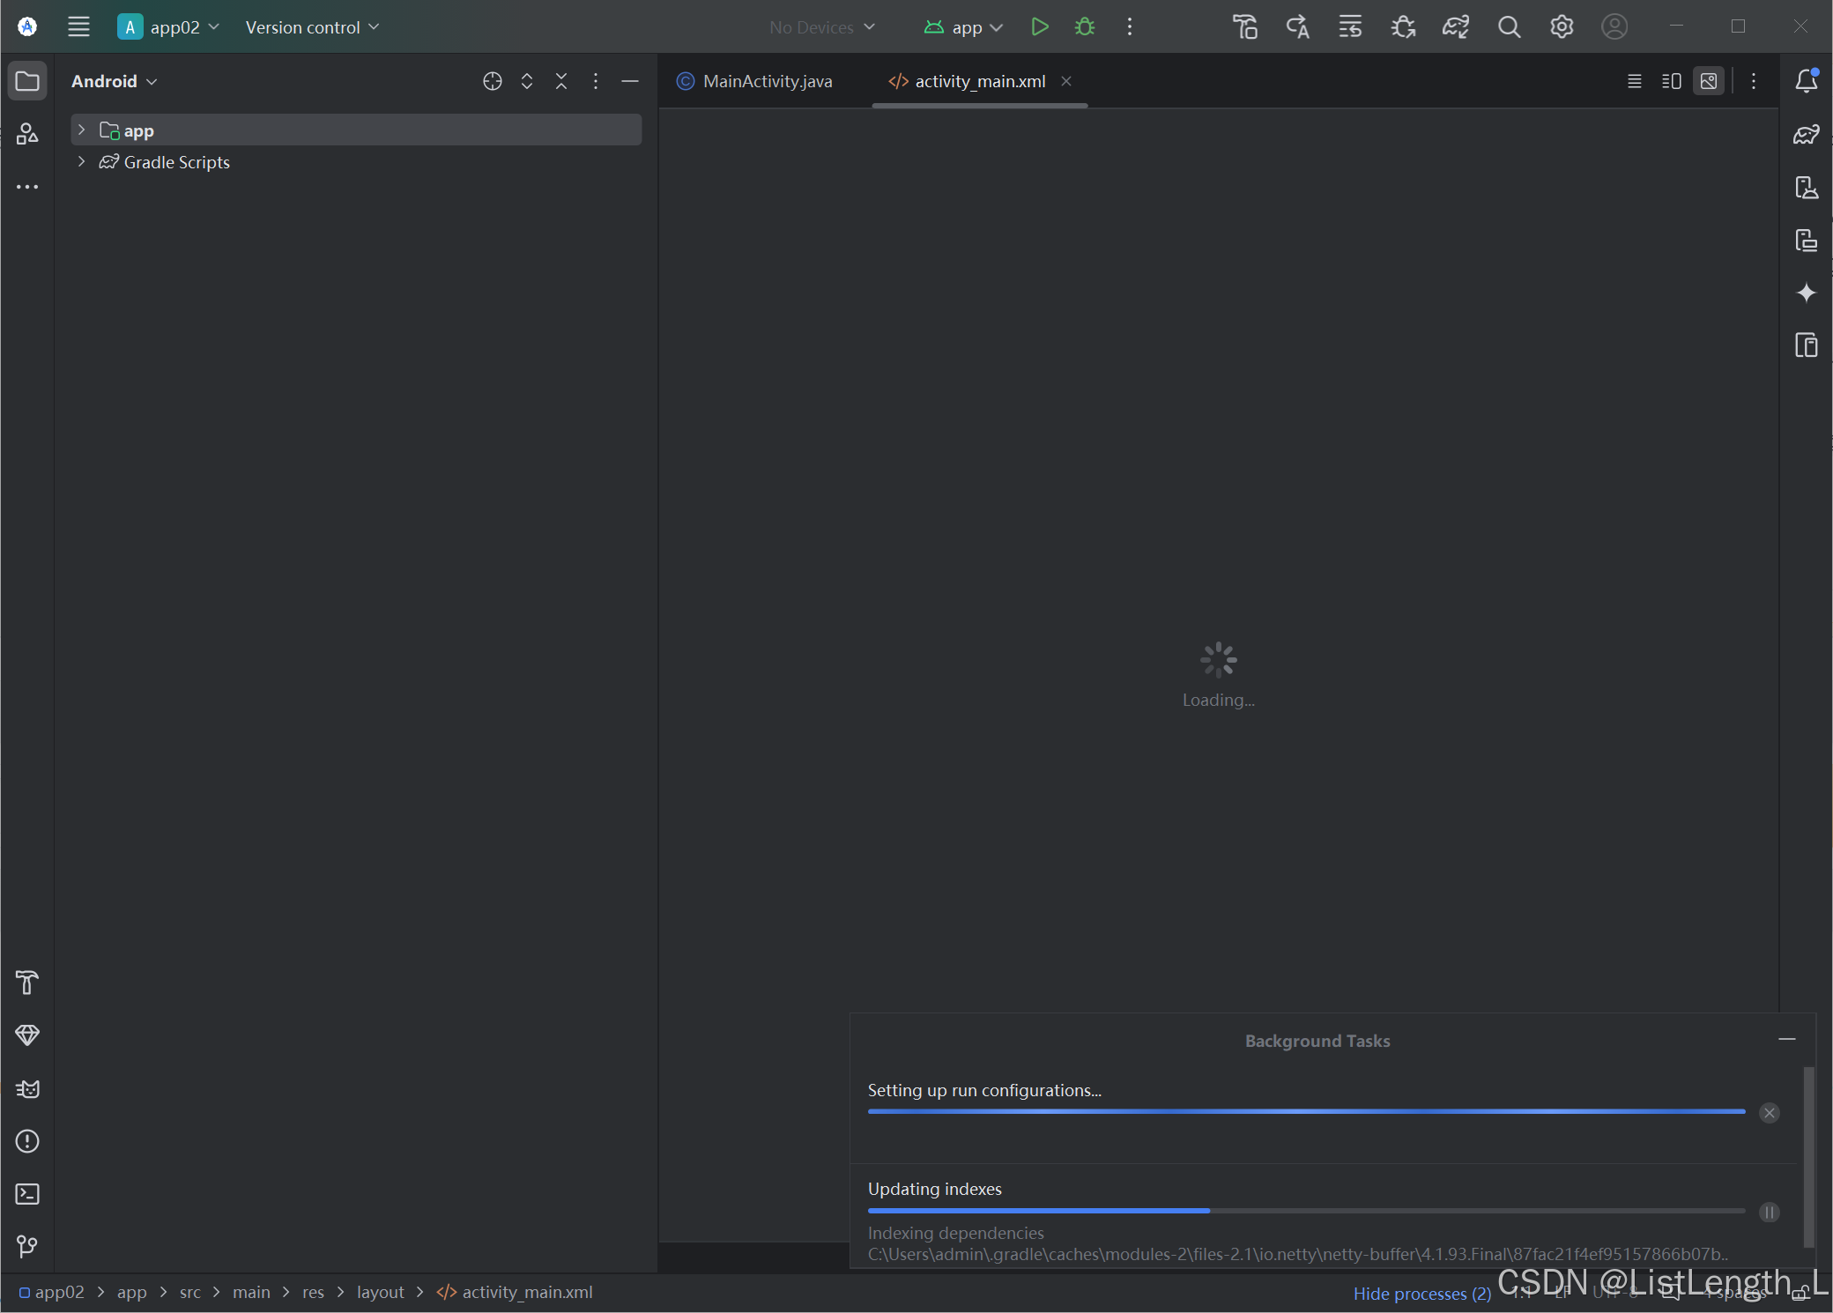Click the green Run app button
1833x1313 pixels.
pos(1039,27)
